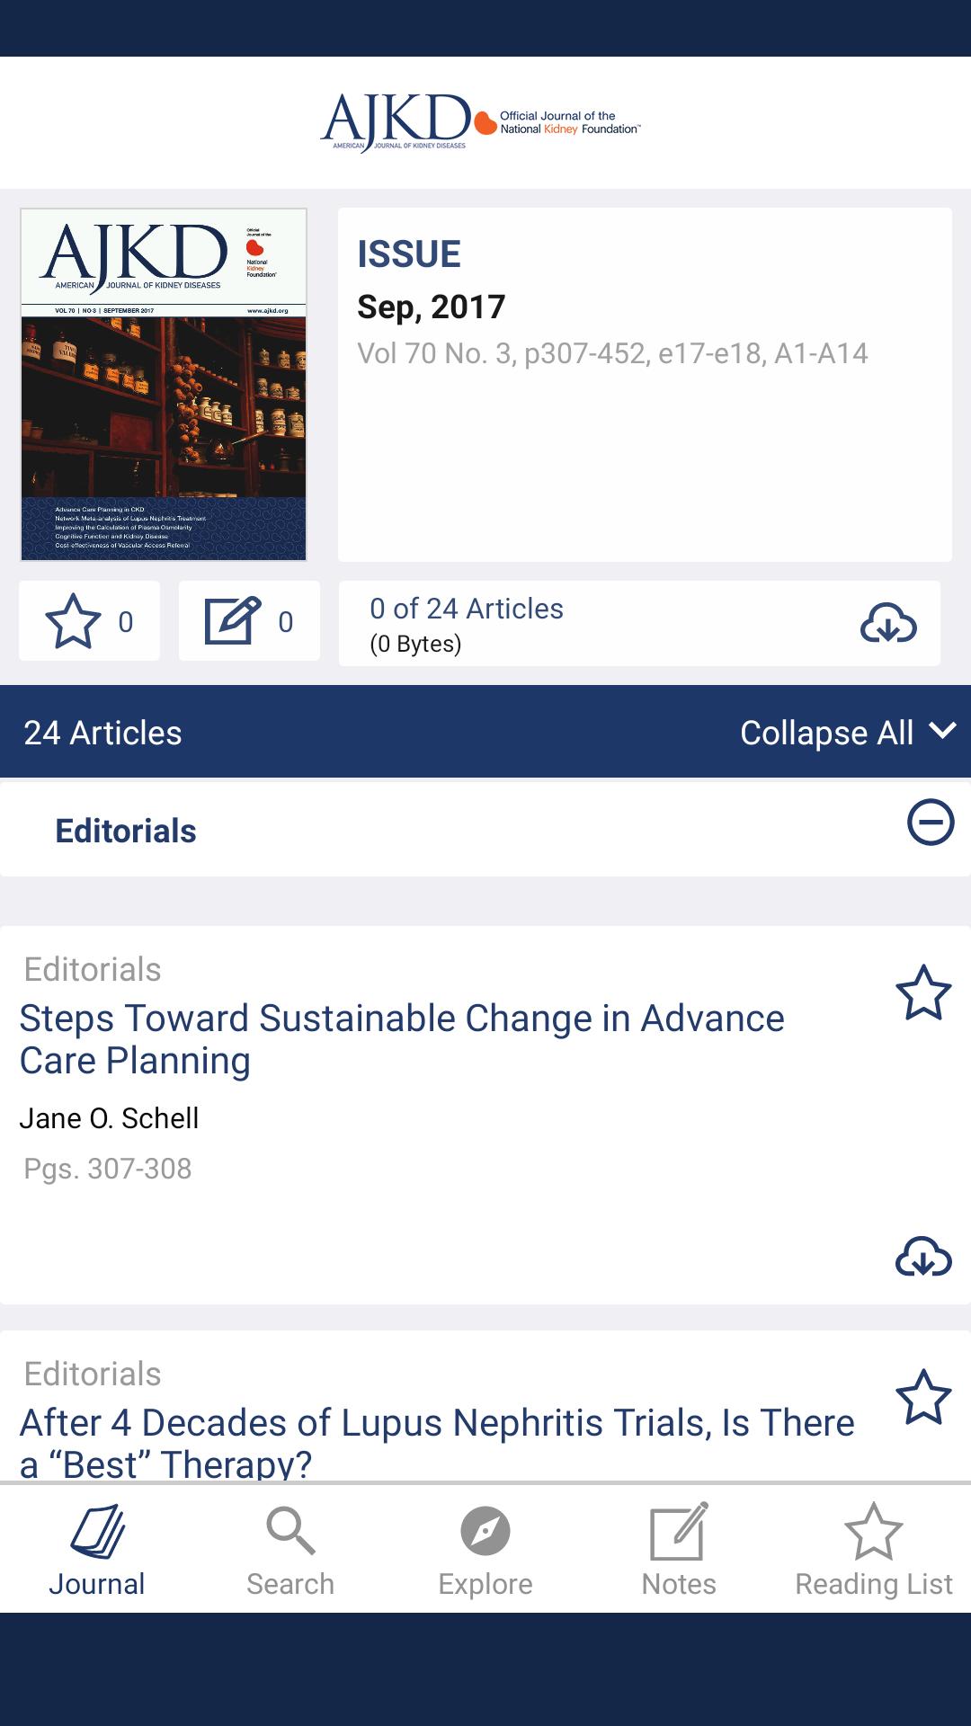Viewport: 971px width, 1726px height.
Task: Switch to the Reading List tab
Action: (873, 1553)
